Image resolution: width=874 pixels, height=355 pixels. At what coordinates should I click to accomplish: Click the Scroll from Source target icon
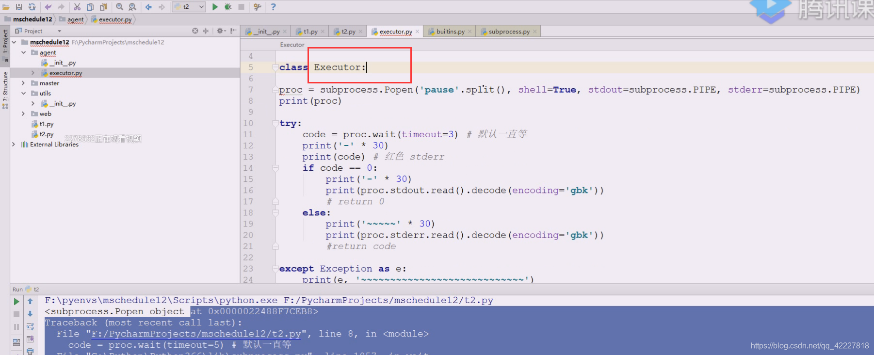[195, 31]
